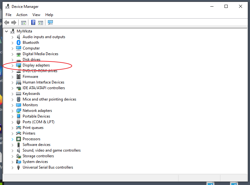Image resolution: width=250 pixels, height=185 pixels.
Task: Select Human Interface Devices label
Action: tap(43, 82)
